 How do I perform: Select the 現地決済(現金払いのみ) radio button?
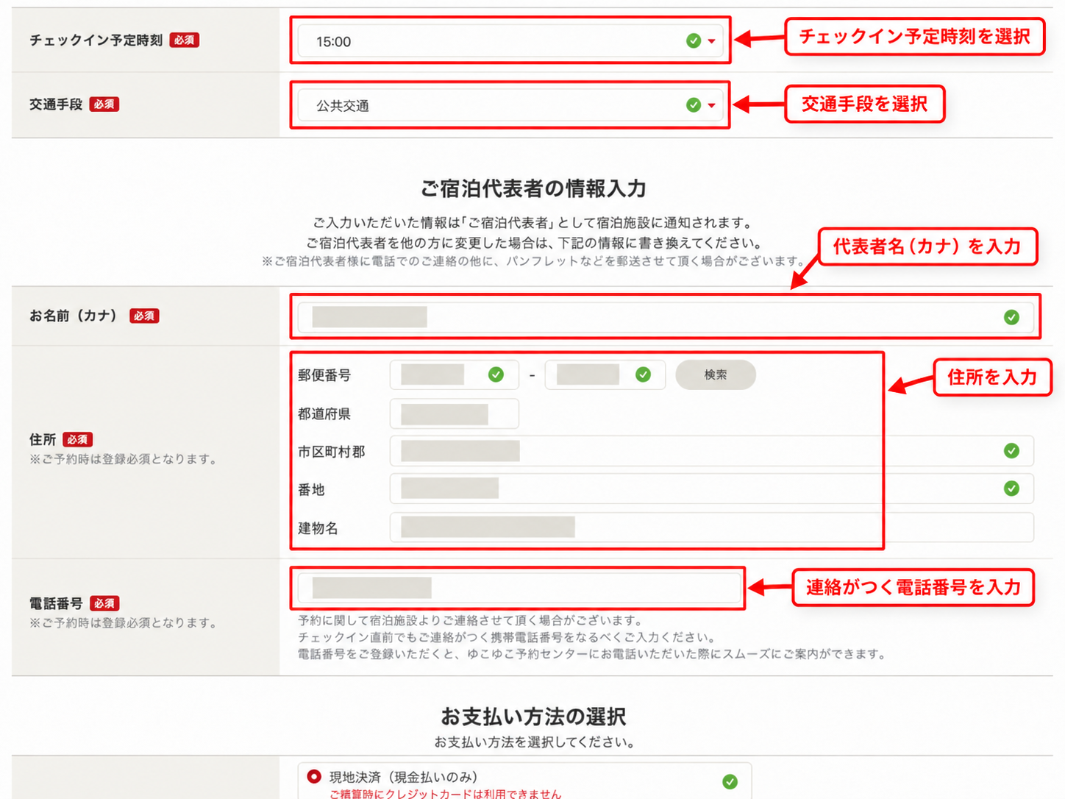(x=314, y=776)
